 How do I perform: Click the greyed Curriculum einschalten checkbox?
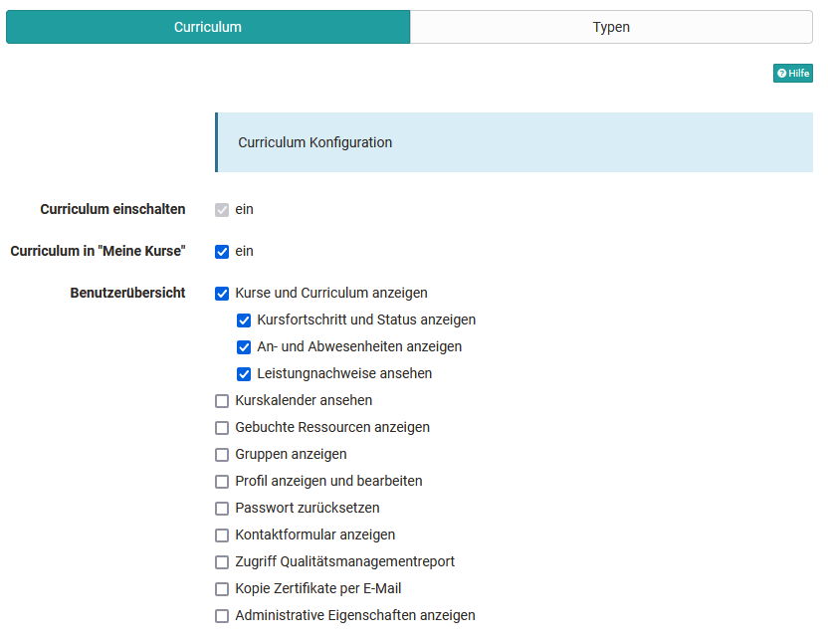coord(222,210)
